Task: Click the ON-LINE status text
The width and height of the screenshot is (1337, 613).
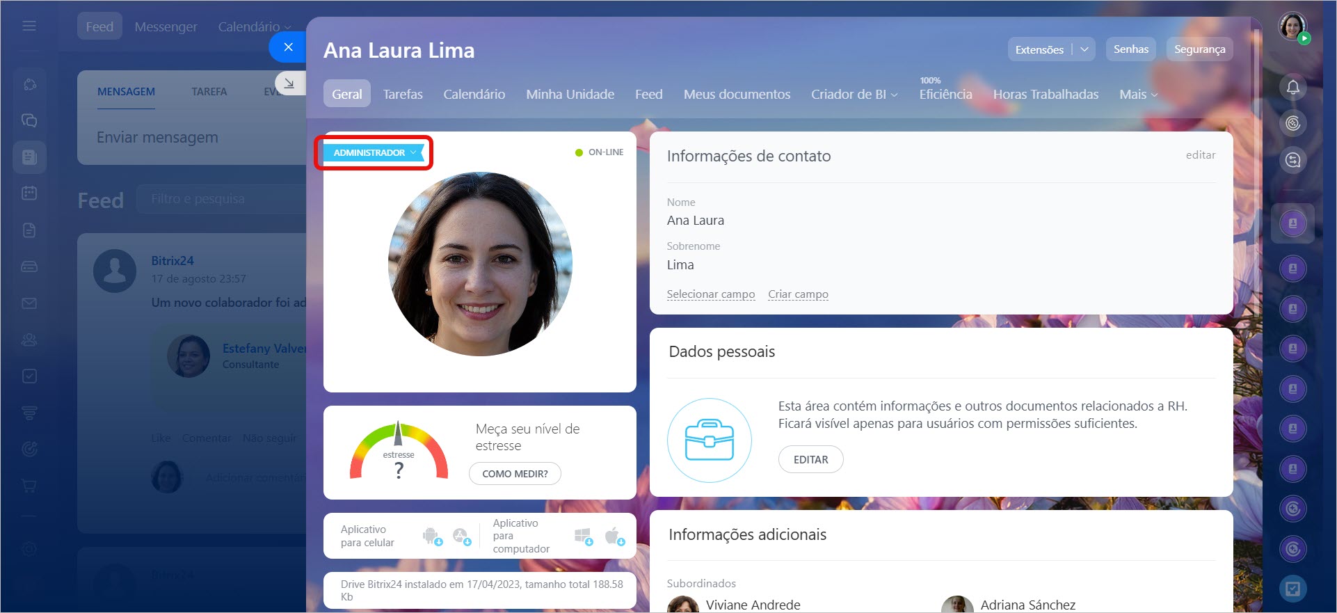Action: pos(605,152)
